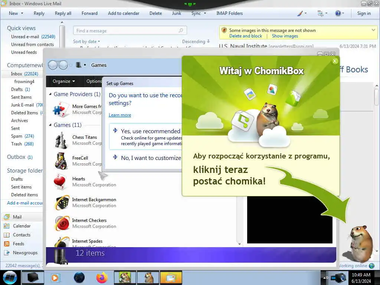
Task: Click Junk in the Mail toolbar
Action: [176, 13]
